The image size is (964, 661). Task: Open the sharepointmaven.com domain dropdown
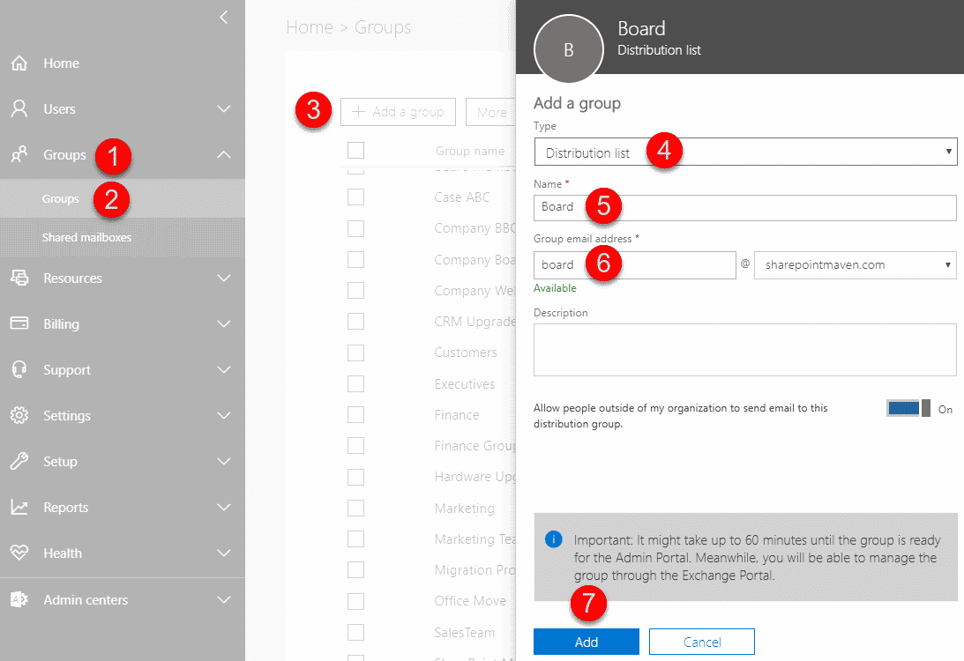[854, 264]
